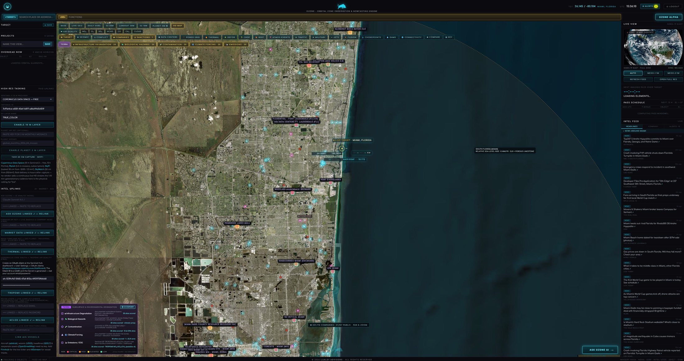Image resolution: width=684 pixels, height=361 pixels.
Task: Click the live target crosshair on map
Action: tap(342, 148)
